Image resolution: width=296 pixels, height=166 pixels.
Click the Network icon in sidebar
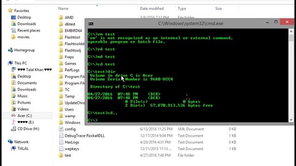click(10, 142)
